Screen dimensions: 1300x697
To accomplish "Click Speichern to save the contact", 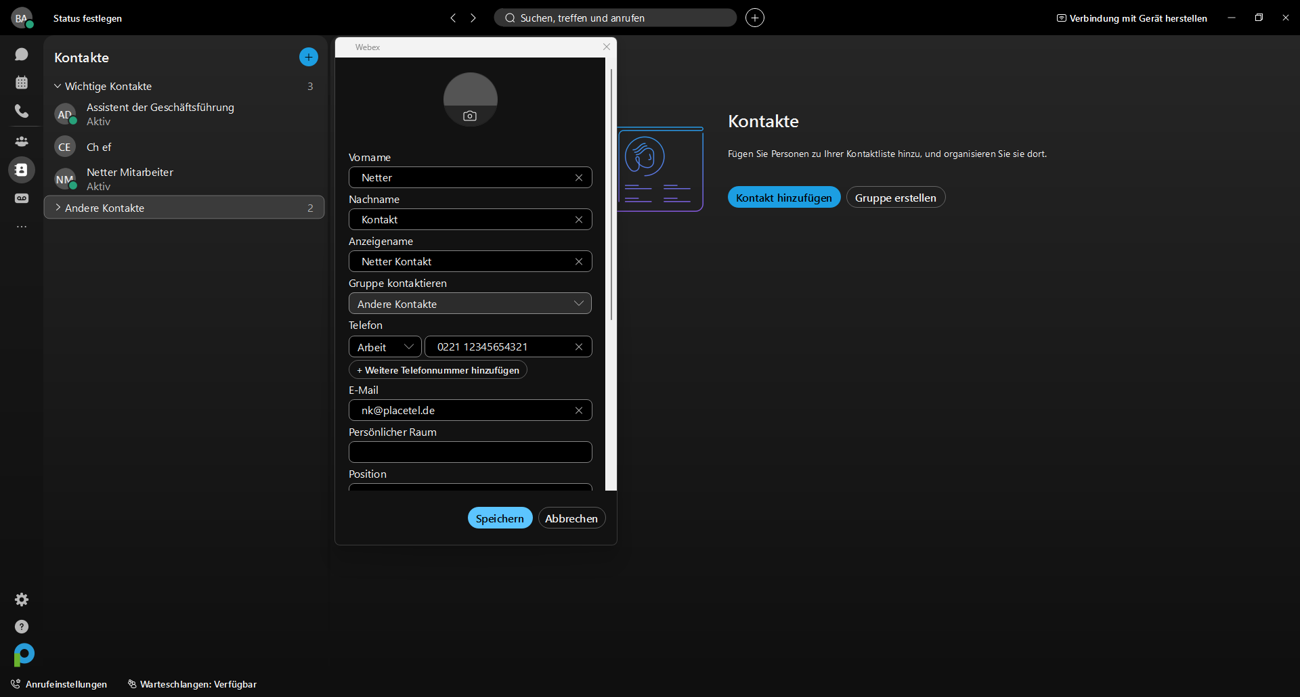I will (x=500, y=518).
